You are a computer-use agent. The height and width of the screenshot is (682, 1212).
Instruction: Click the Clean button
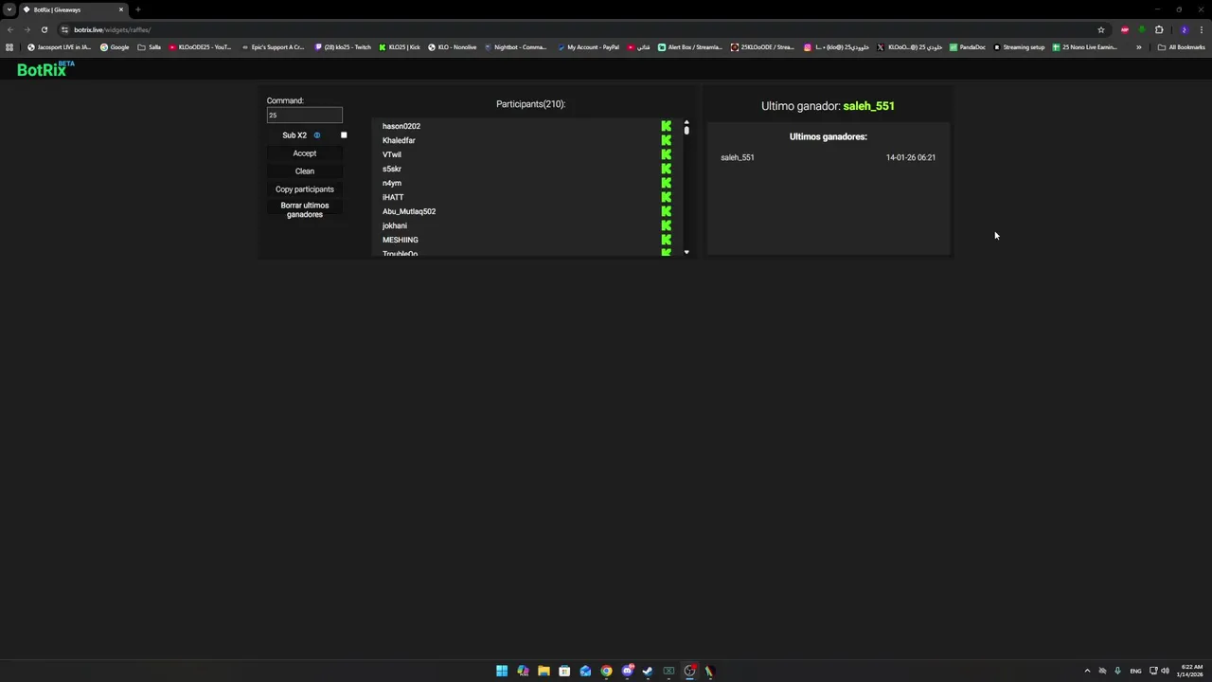coord(304,171)
